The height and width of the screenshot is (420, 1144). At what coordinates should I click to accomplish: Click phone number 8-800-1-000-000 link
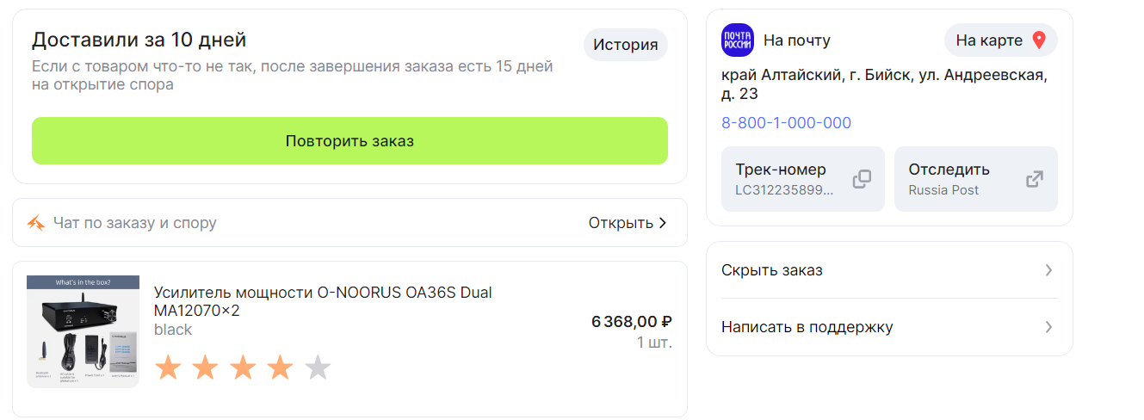[x=786, y=123]
